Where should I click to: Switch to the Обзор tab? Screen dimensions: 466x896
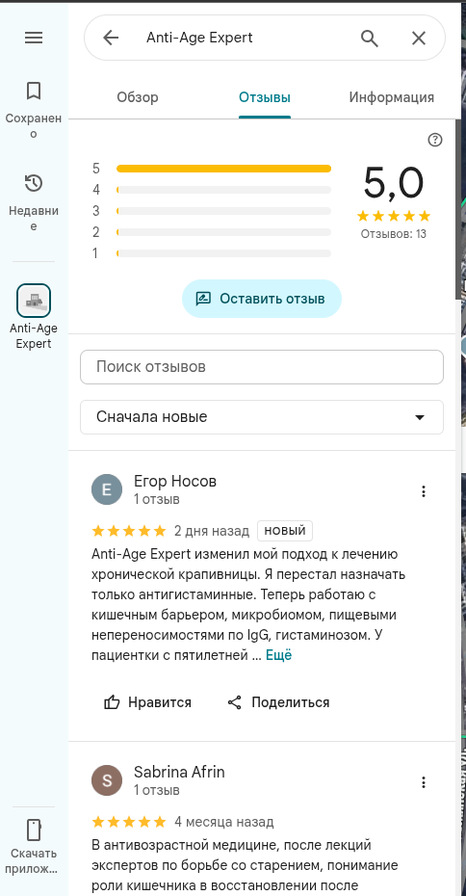pos(138,97)
